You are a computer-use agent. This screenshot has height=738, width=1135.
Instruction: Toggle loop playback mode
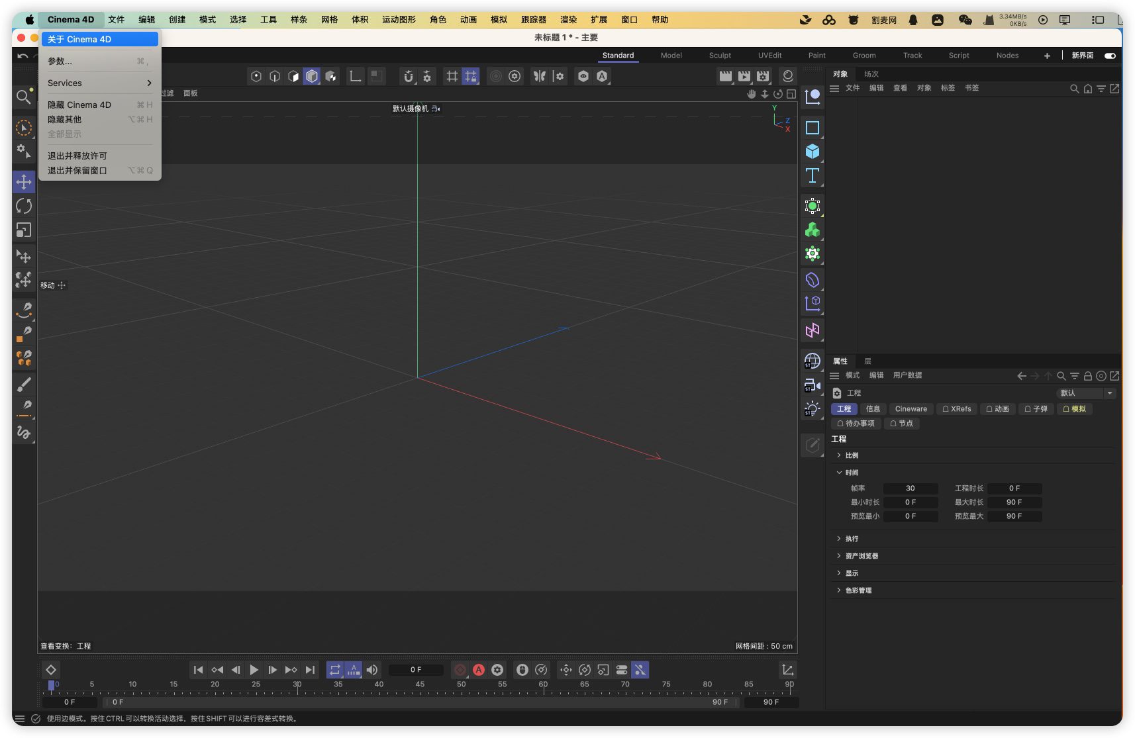click(335, 670)
